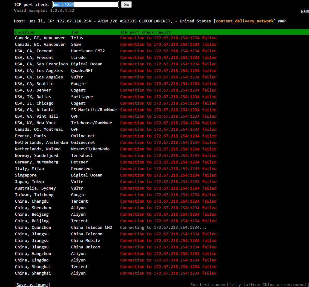Open the AS13335 link
Viewport: 309px width, 287px height.
(x=128, y=21)
